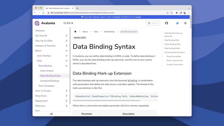Image resolution: width=224 pixels, height=126 pixels.
Task: Open a new tab with plus icon
Action: point(78,8)
